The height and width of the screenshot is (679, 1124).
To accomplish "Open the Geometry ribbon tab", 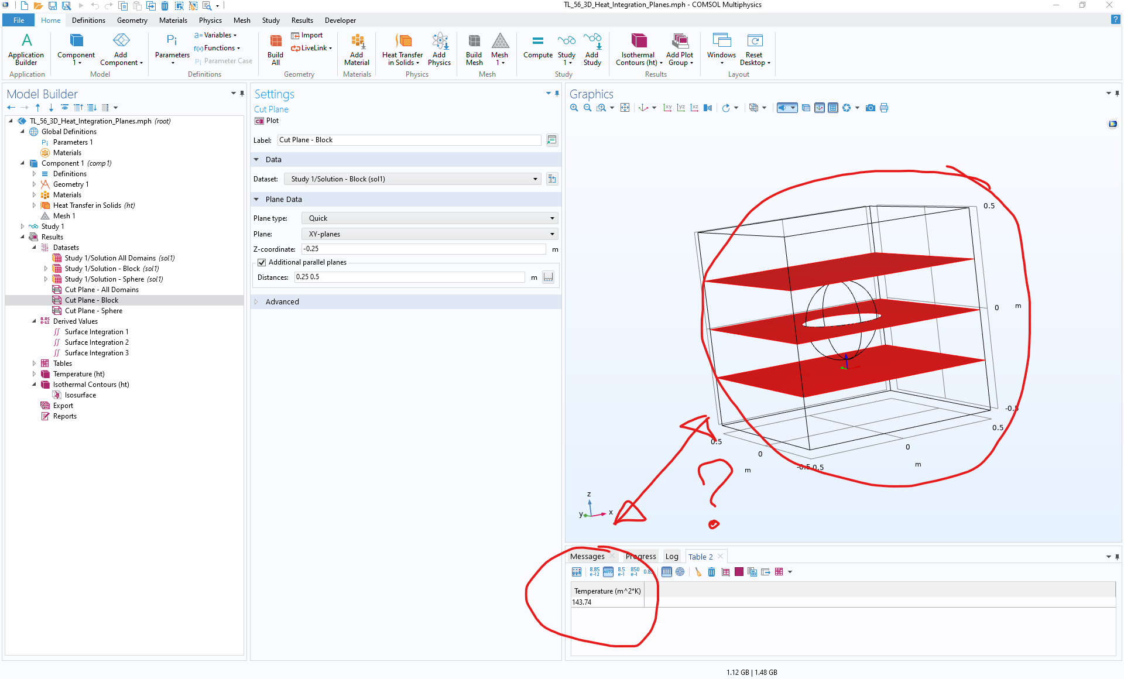I will pyautogui.click(x=132, y=20).
